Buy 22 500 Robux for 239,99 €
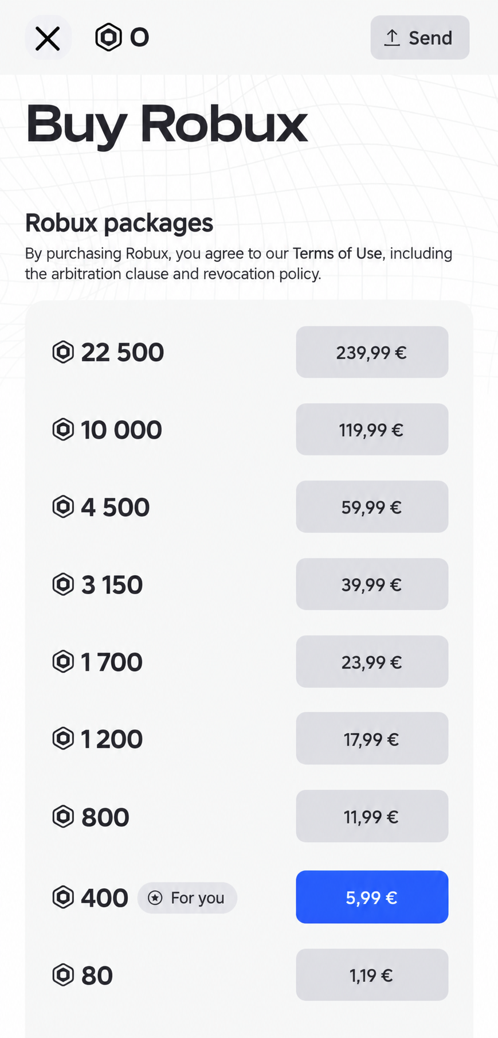Viewport: 498px width, 1038px height. coord(372,352)
